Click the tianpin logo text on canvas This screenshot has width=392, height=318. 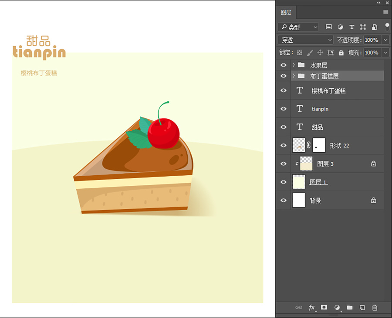click(39, 52)
